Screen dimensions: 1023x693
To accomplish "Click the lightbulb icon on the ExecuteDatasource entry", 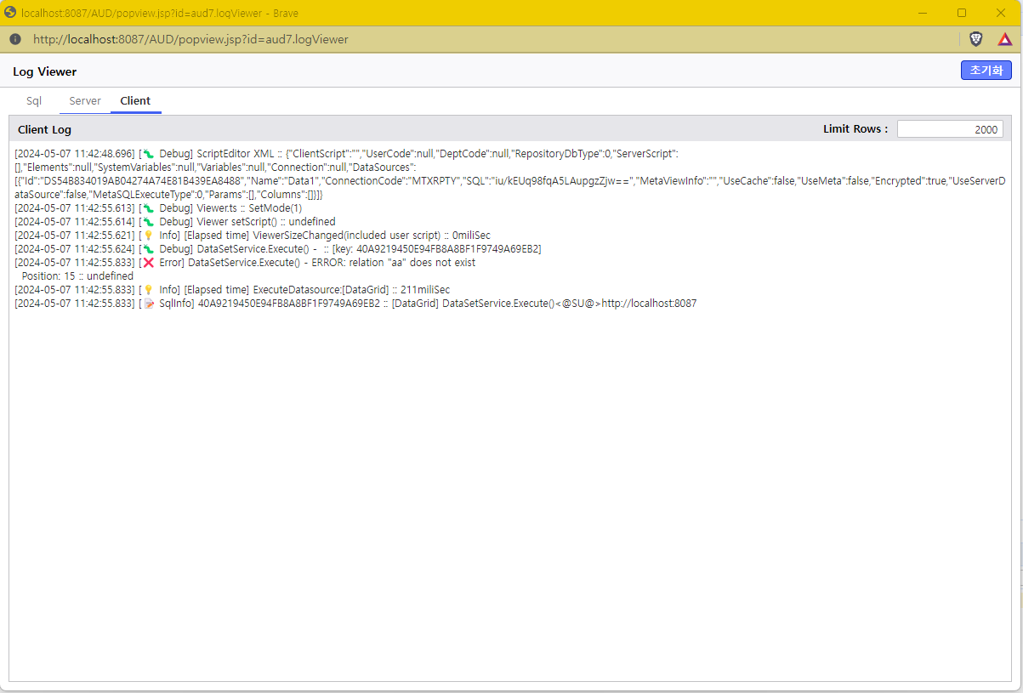I will (x=149, y=290).
